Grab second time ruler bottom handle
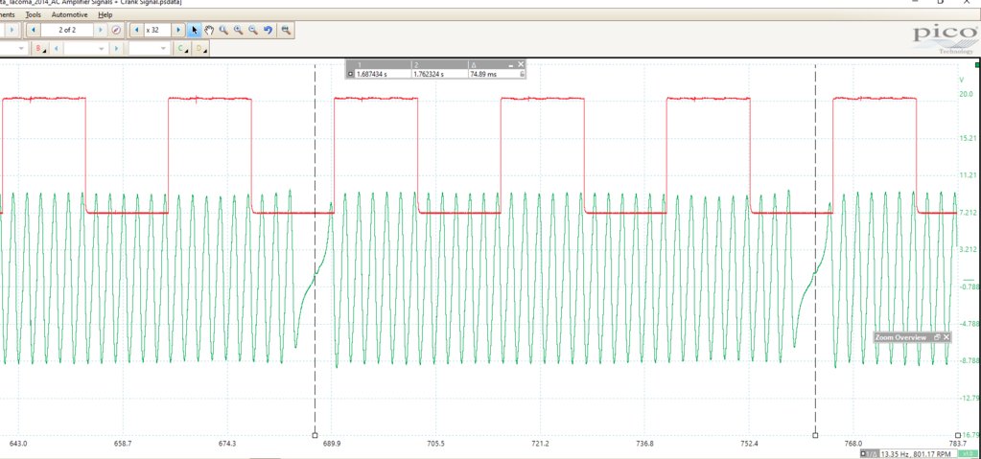Image resolution: width=981 pixels, height=459 pixels. tap(815, 435)
